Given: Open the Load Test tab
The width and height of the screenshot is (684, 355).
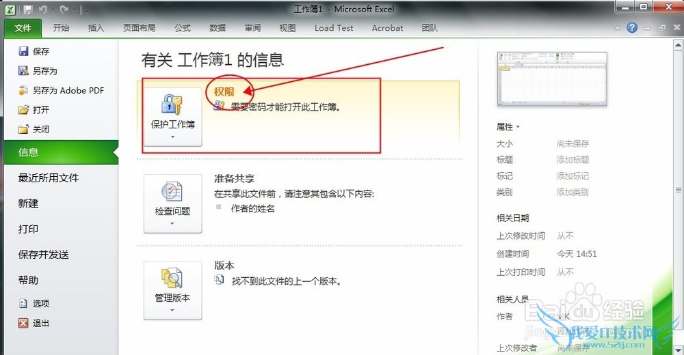Looking at the screenshot, I should 334,28.
